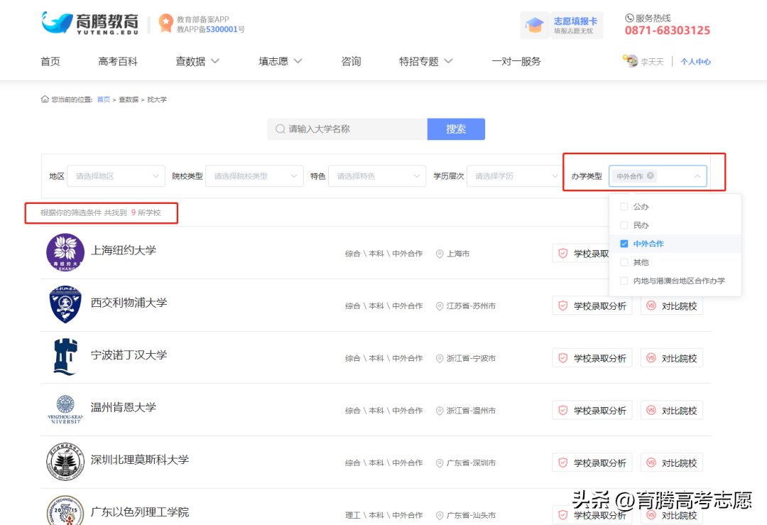The width and height of the screenshot is (767, 525).
Task: Open the 查数据 navigation menu
Action: pos(197,61)
